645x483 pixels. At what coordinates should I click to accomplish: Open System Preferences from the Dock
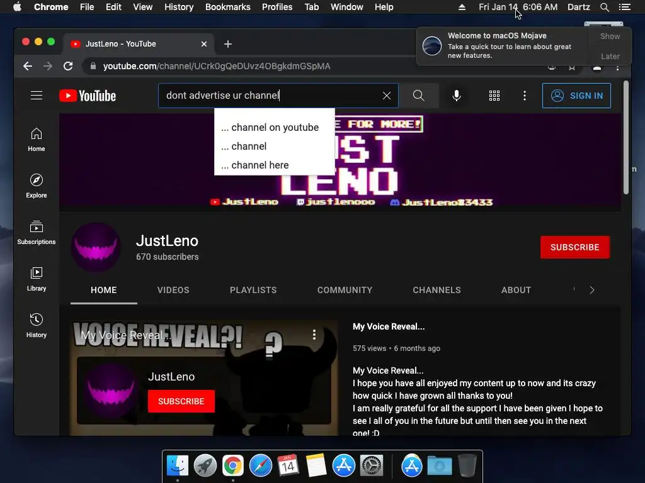(x=372, y=466)
